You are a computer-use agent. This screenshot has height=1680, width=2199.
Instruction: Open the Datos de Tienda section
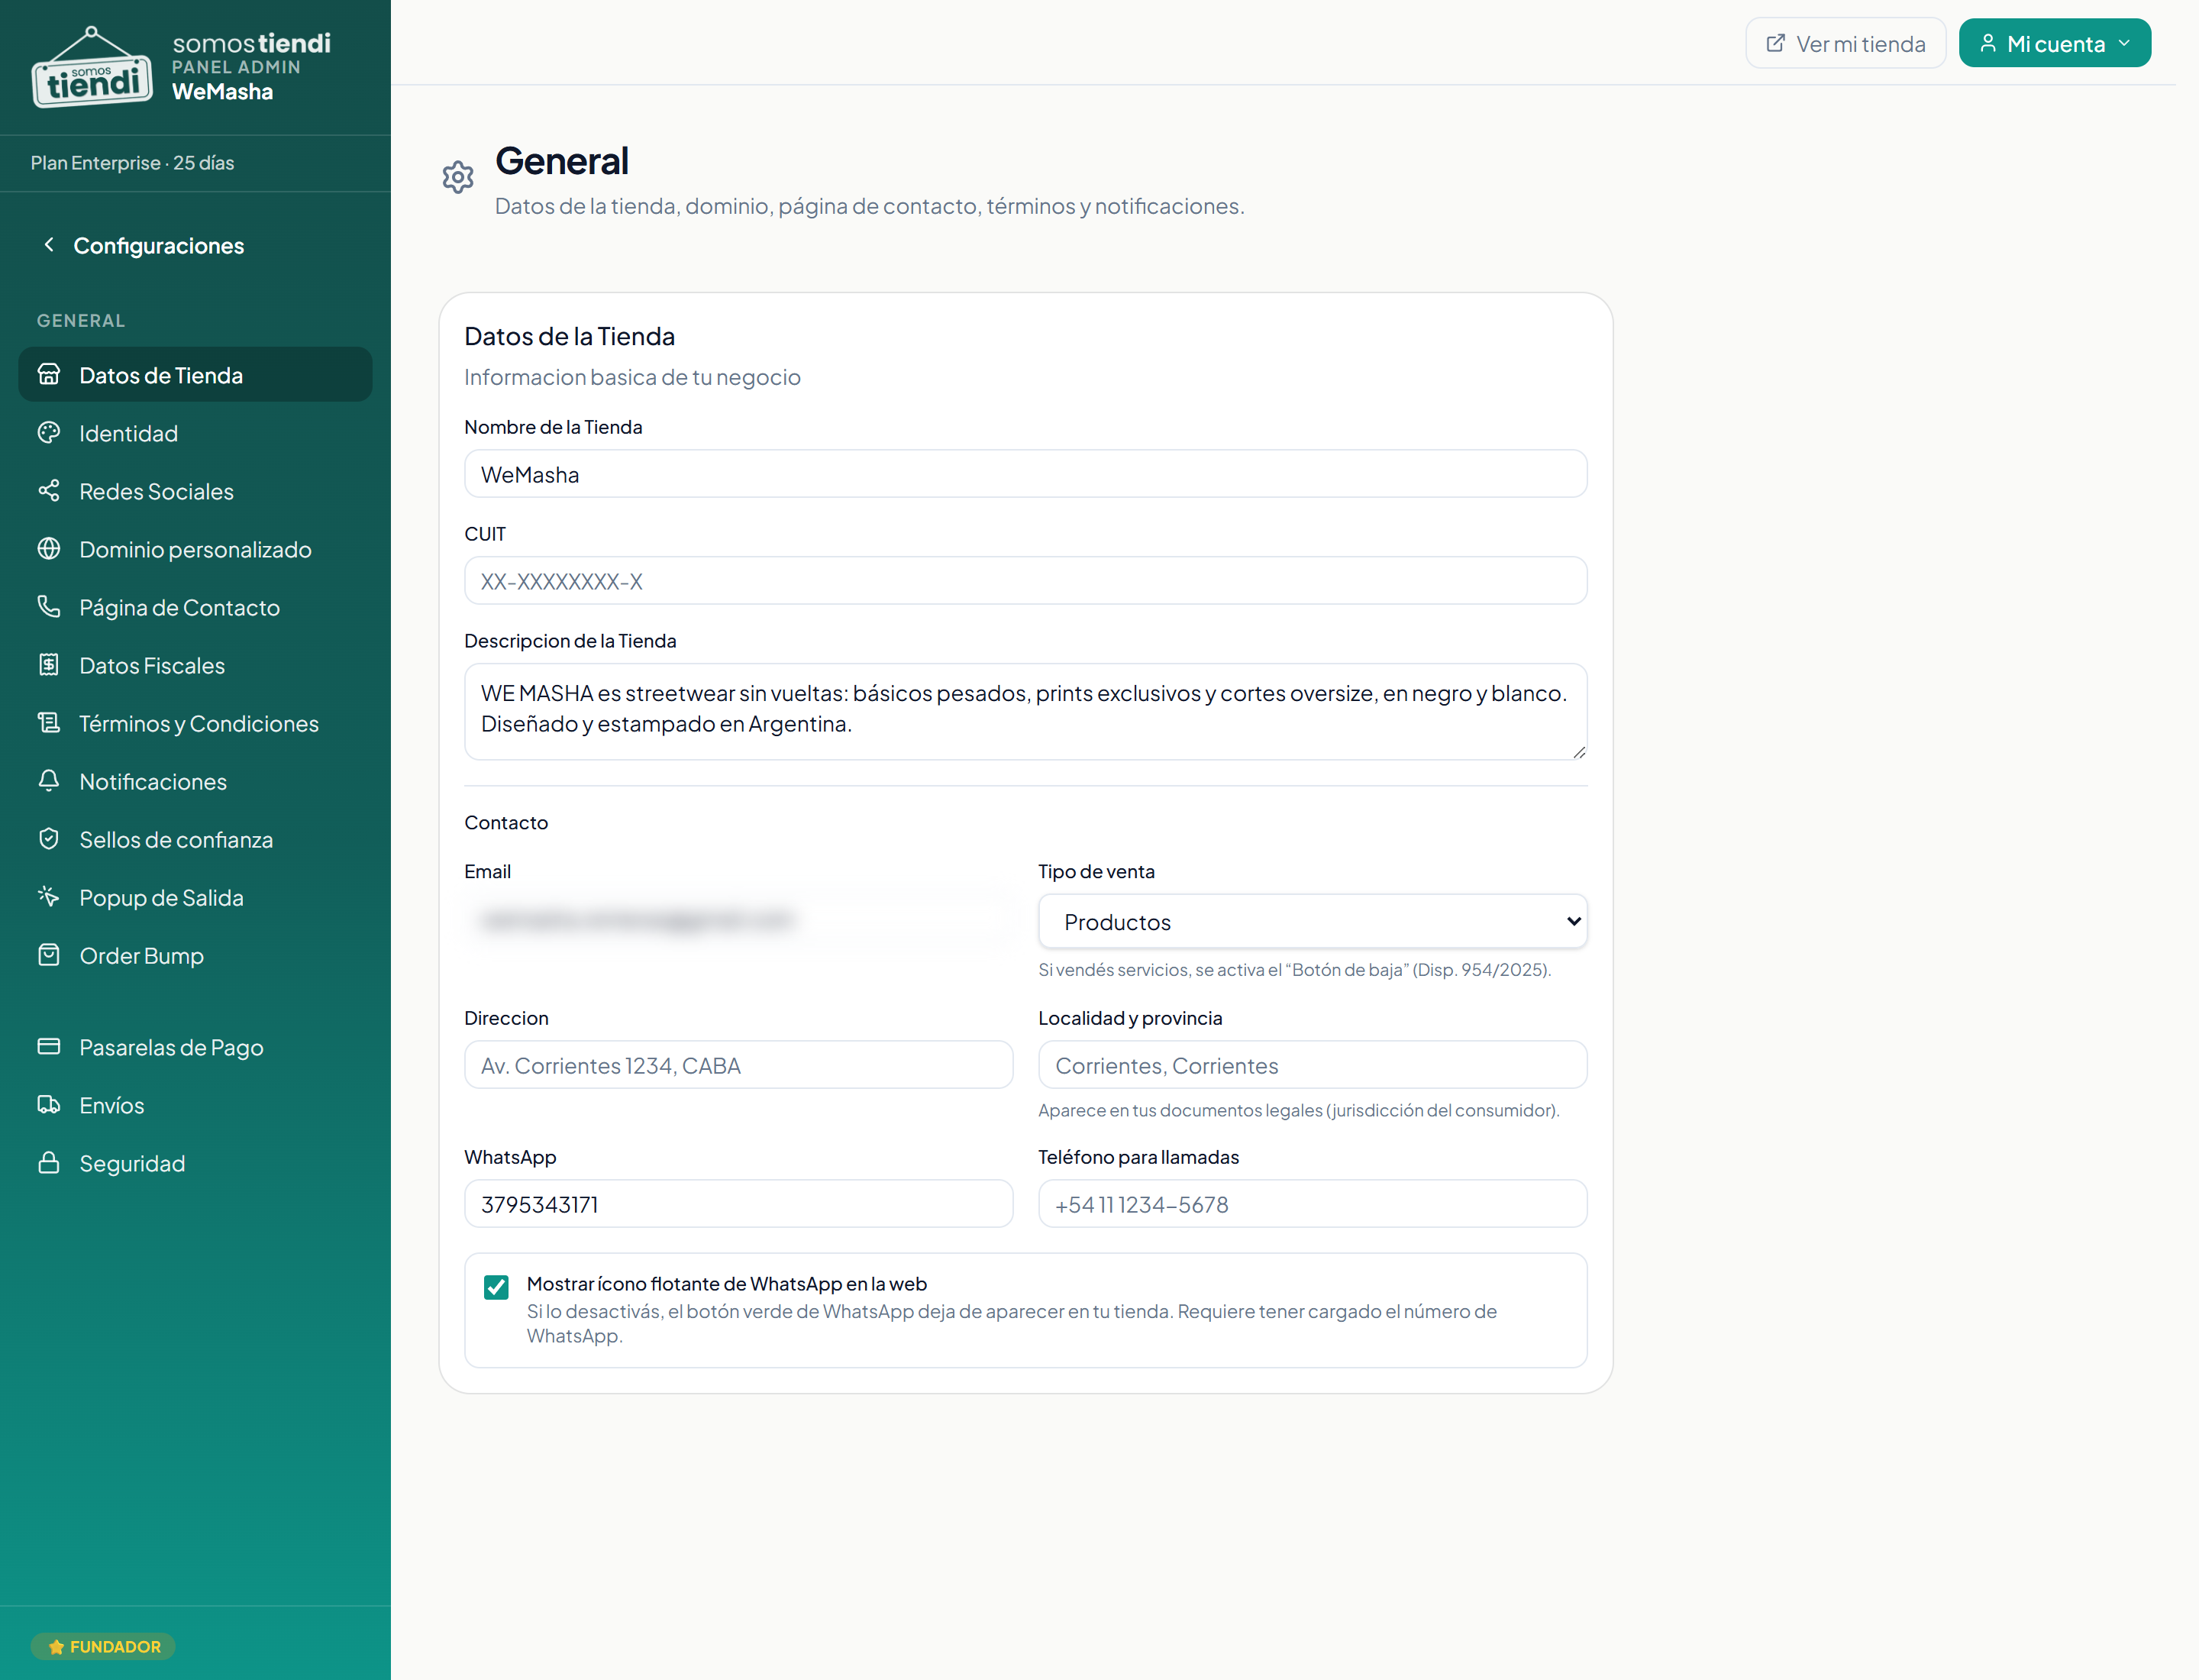coord(196,374)
